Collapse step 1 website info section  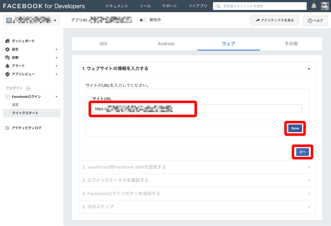click(x=309, y=69)
